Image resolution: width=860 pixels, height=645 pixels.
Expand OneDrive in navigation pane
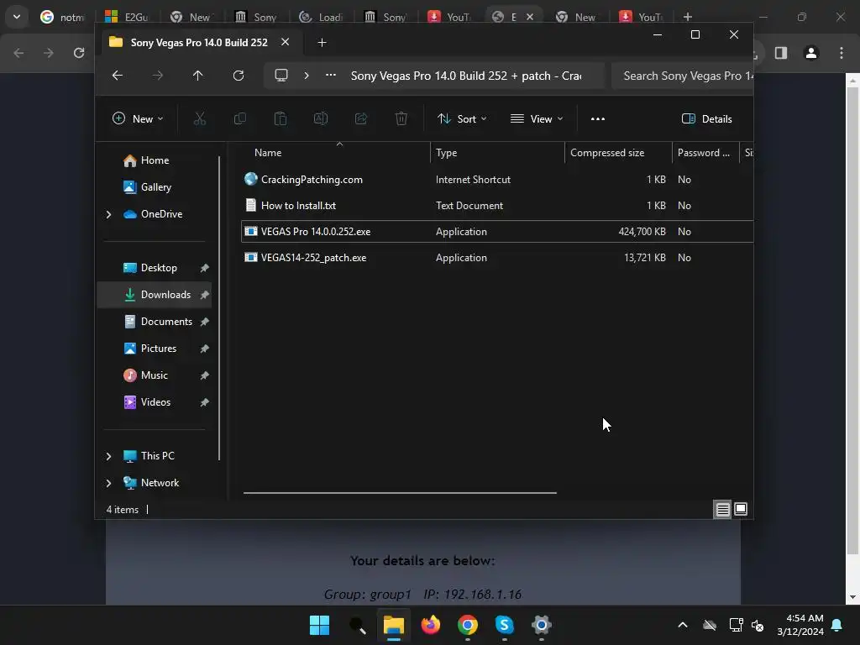pos(108,214)
